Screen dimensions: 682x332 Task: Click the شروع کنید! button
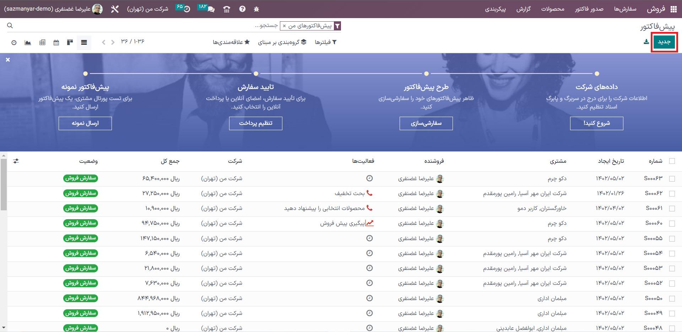(x=597, y=123)
